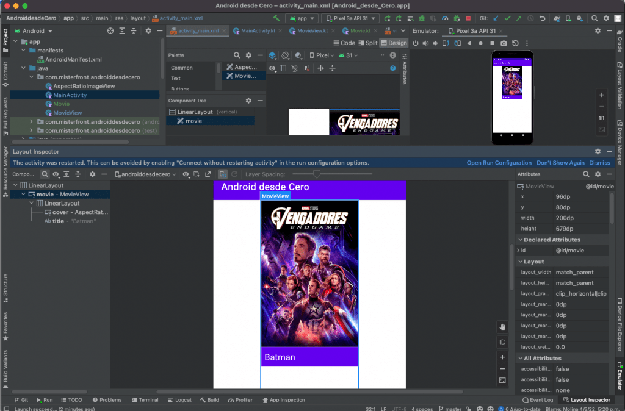Switch editor to Code view
The height and width of the screenshot is (411, 625).
(x=344, y=43)
